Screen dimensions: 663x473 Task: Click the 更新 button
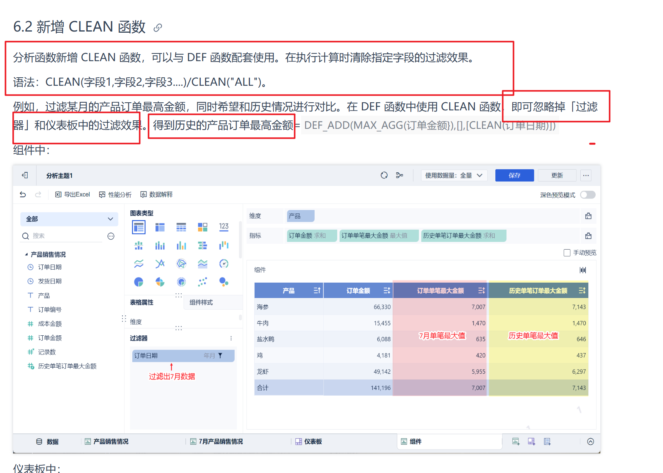[557, 175]
